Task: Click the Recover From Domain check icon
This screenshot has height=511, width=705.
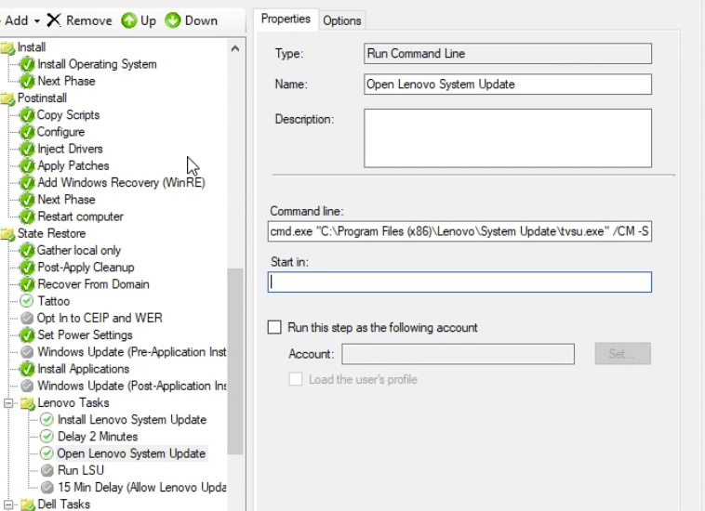Action: click(x=27, y=284)
